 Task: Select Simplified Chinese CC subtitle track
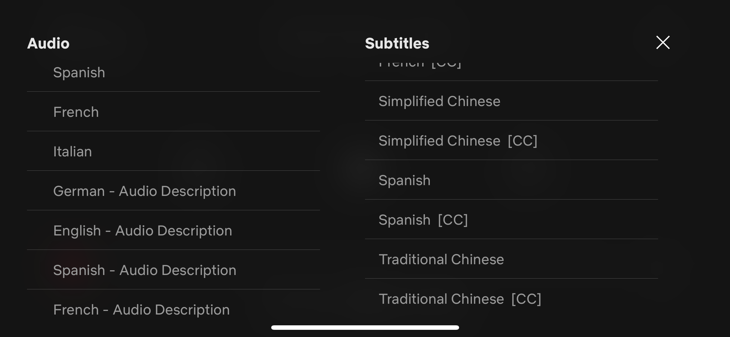(458, 140)
